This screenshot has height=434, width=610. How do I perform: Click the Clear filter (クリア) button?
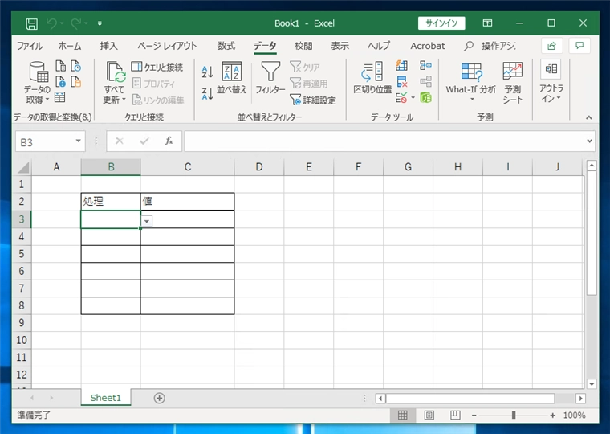pyautogui.click(x=305, y=67)
